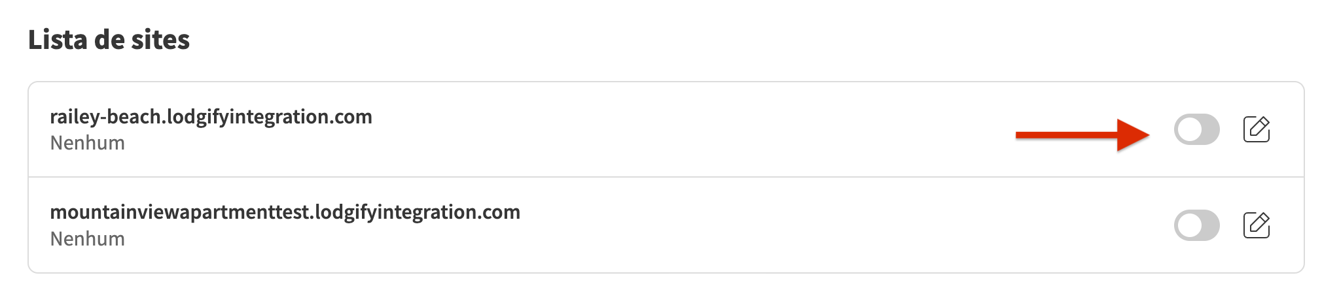Click the "Lista de sites" heading
Viewport: 1322px width, 303px height.
(109, 40)
